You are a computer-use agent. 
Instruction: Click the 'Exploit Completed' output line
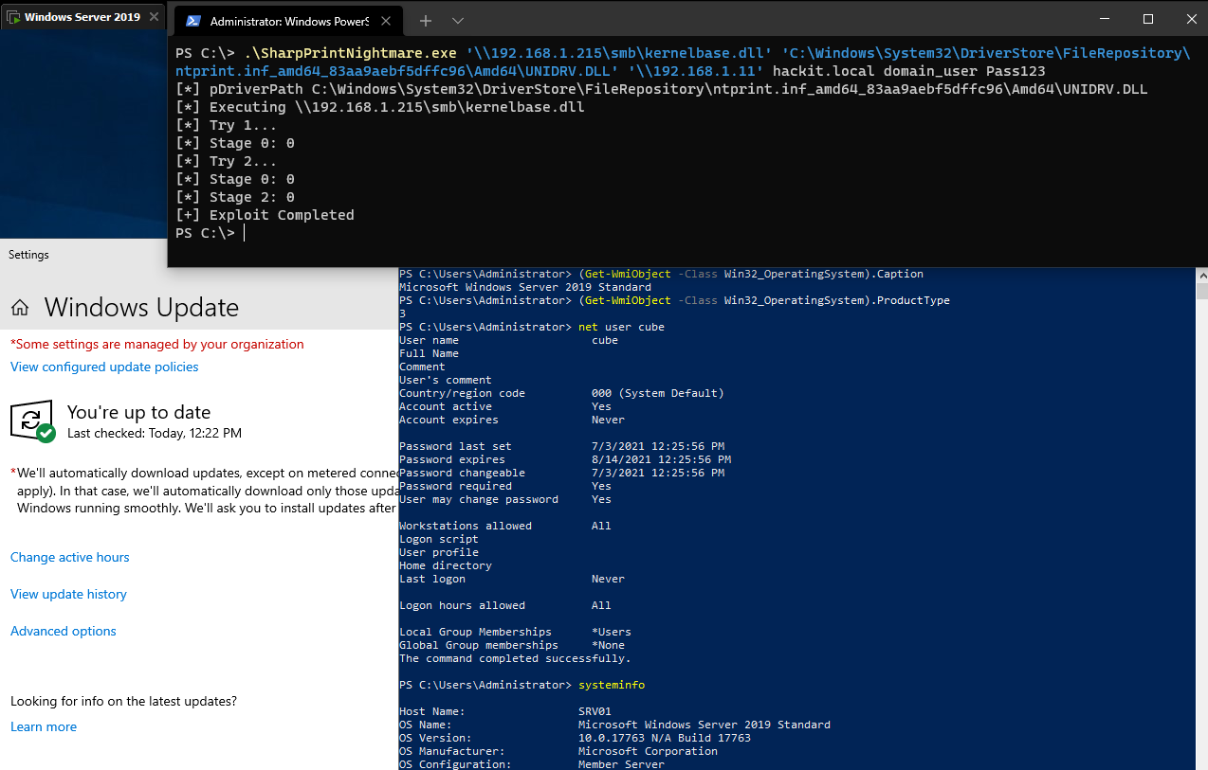tap(265, 215)
